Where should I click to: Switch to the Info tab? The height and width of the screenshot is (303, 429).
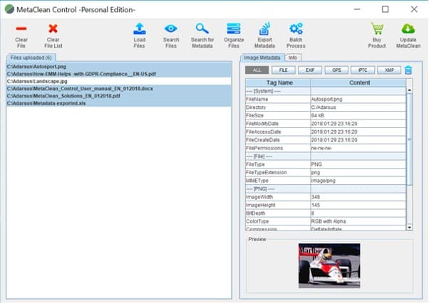click(292, 57)
